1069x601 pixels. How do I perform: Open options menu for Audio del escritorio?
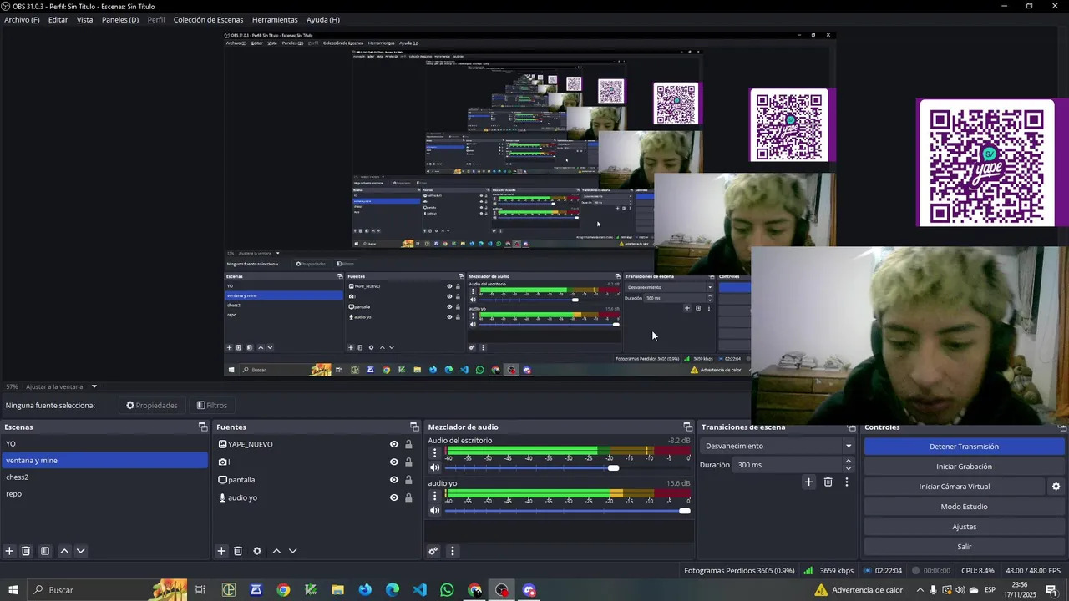tap(434, 453)
